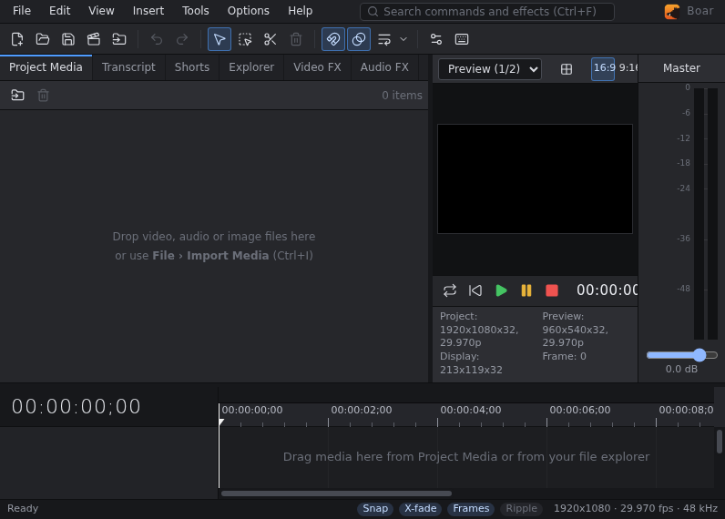
Task: Choose the selection marquee tool
Action: pos(245,39)
